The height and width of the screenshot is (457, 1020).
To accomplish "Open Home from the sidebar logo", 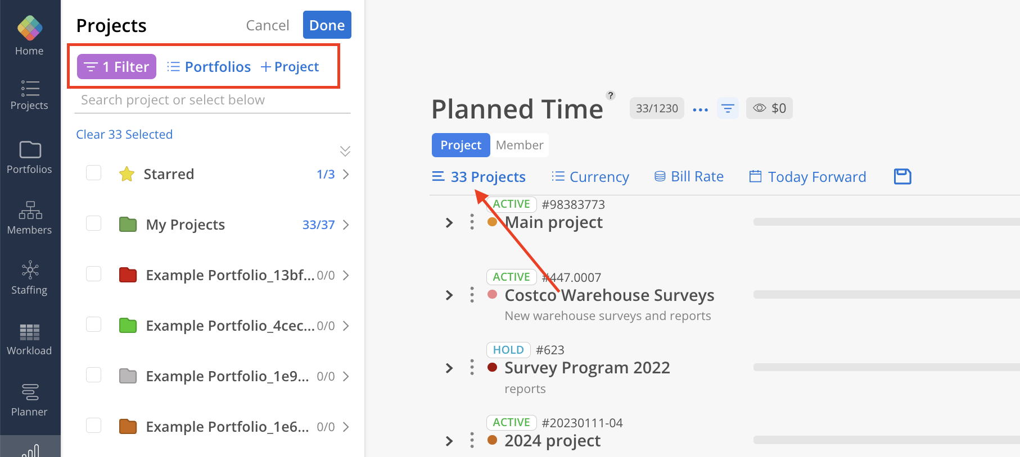I will tap(30, 28).
